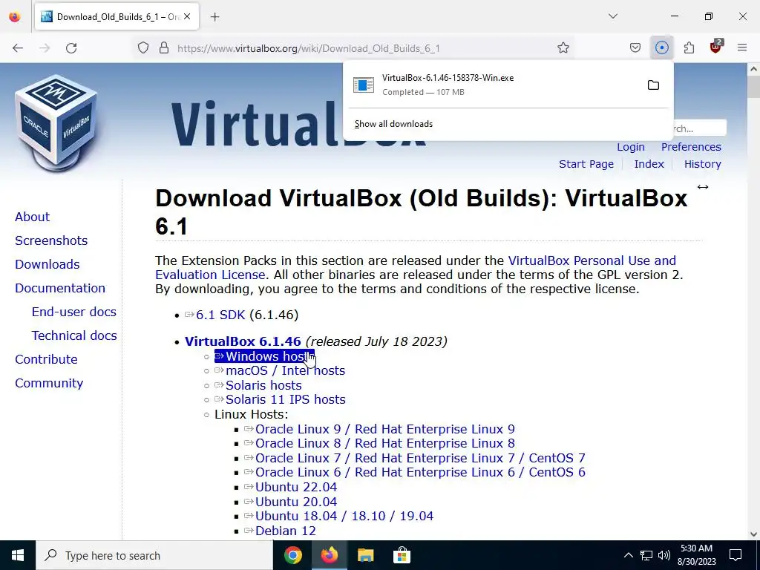Open the list all tabs dropdown
The width and height of the screenshot is (760, 570).
[x=612, y=16]
